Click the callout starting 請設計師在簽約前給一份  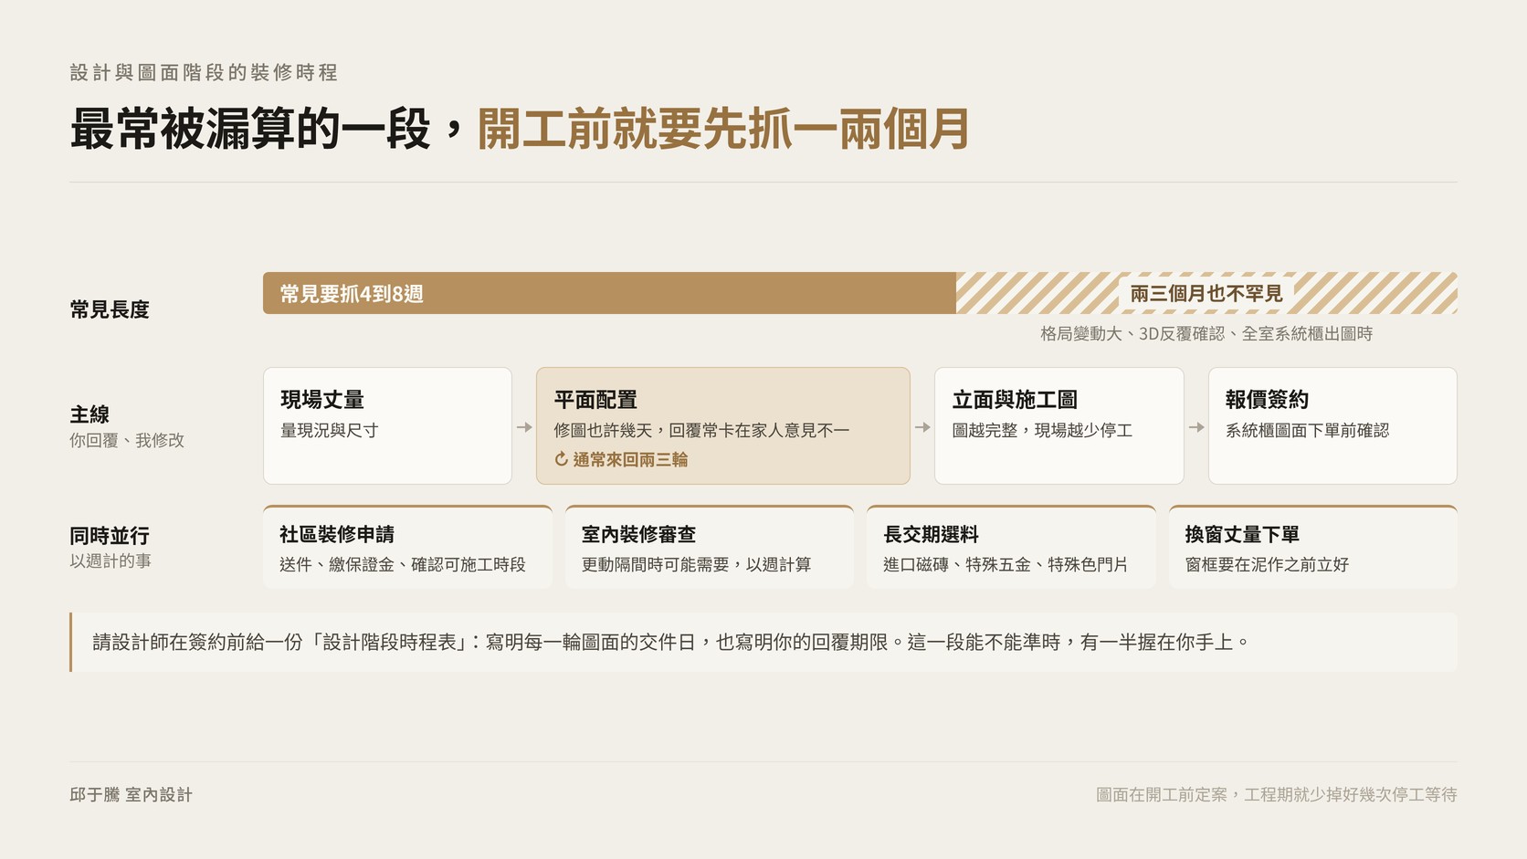click(763, 642)
